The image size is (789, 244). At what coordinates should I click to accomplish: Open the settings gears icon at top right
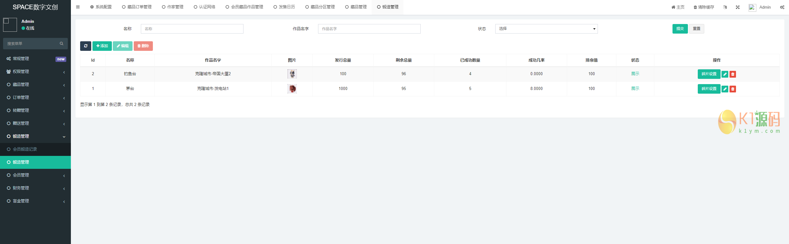click(x=782, y=7)
